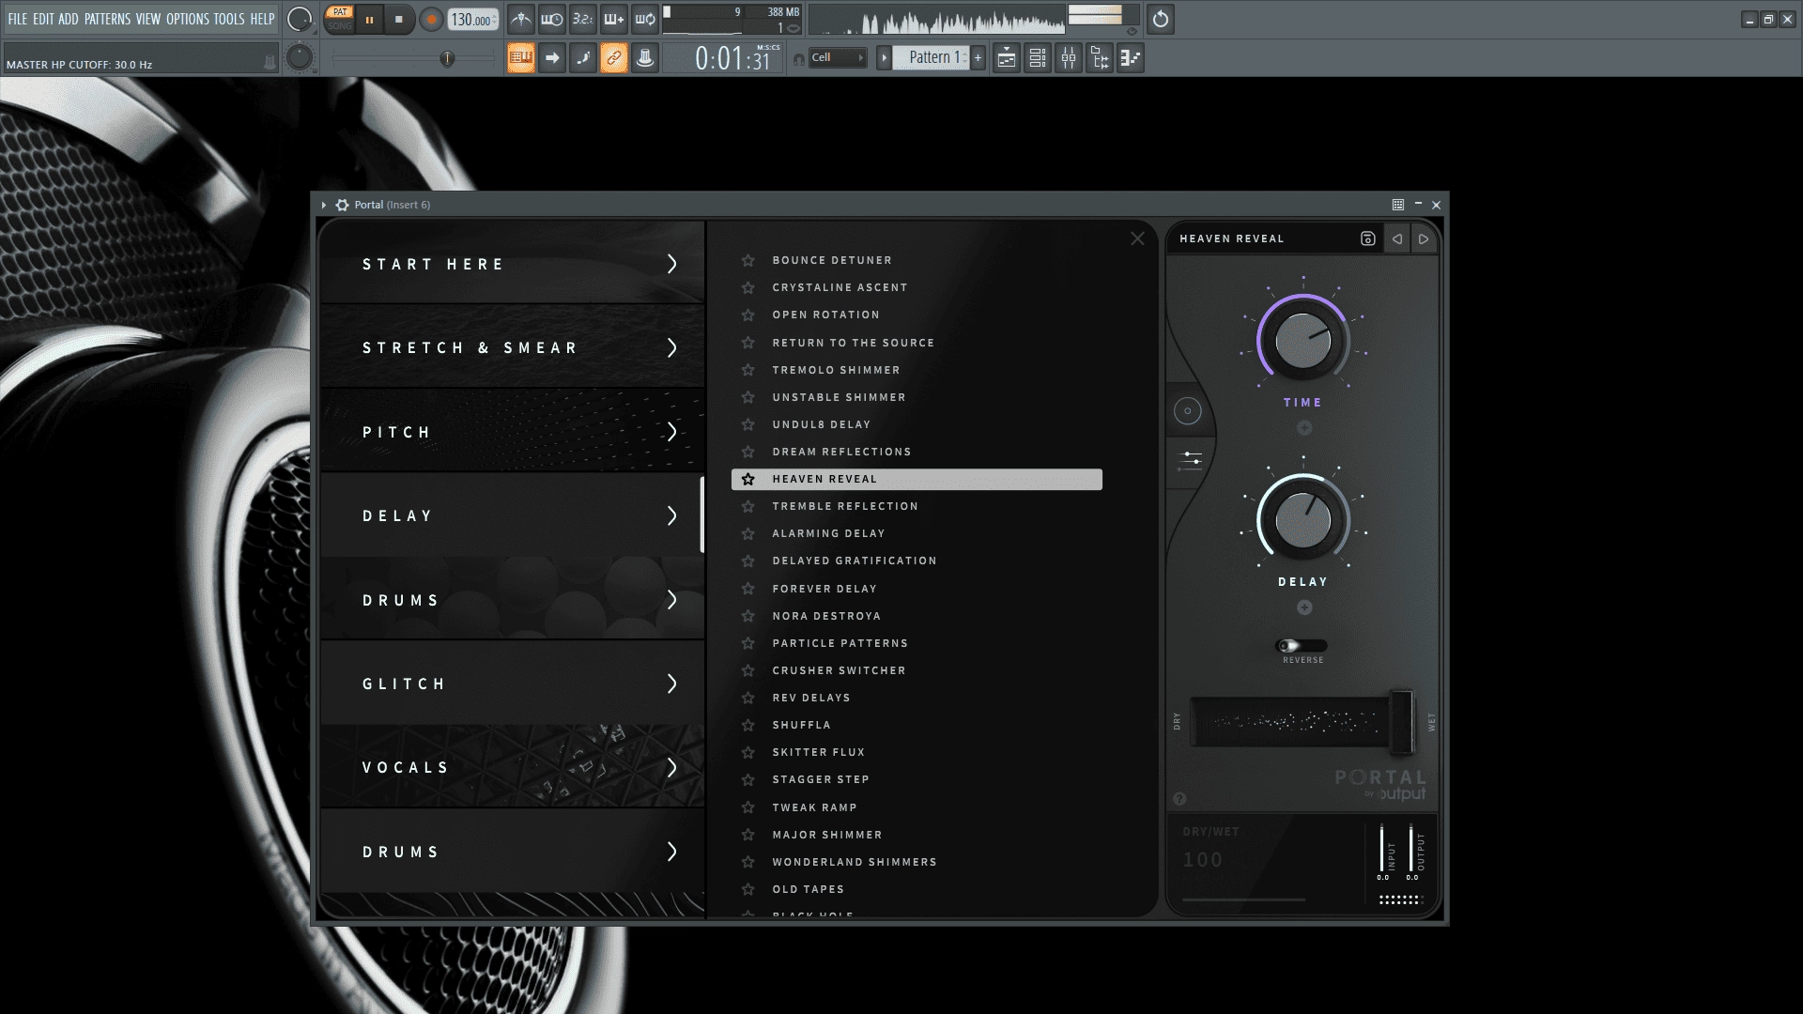Image resolution: width=1803 pixels, height=1014 pixels.
Task: Click the auto-scrolling arrow icon
Action: [x=552, y=58]
